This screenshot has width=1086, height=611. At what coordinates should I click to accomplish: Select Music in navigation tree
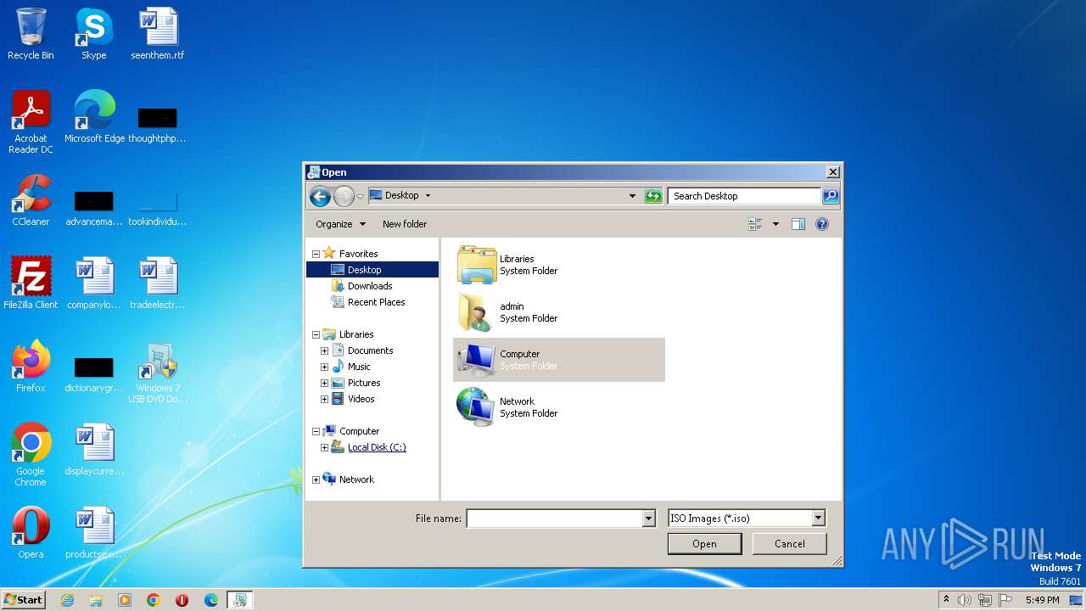coord(359,367)
